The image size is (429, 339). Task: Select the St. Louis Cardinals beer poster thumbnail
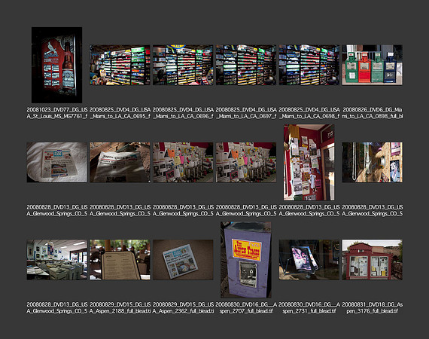click(56, 65)
